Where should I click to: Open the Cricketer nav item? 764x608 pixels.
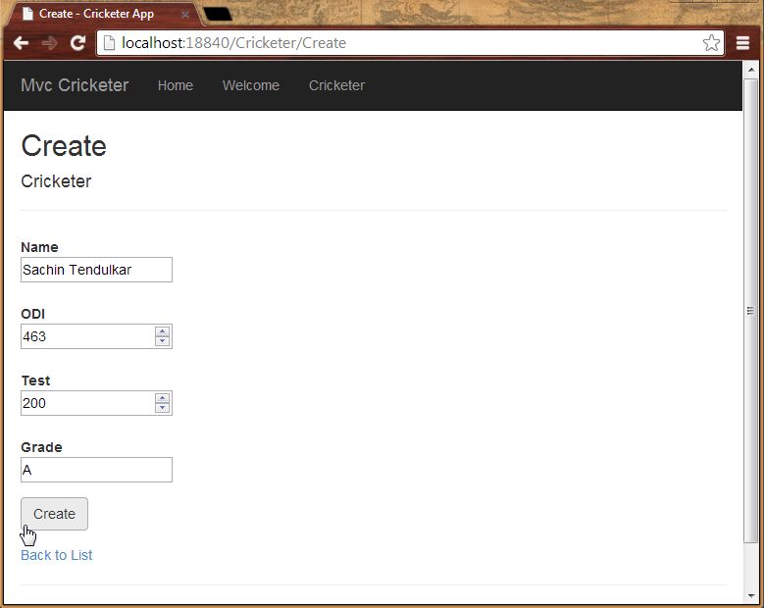(x=336, y=85)
